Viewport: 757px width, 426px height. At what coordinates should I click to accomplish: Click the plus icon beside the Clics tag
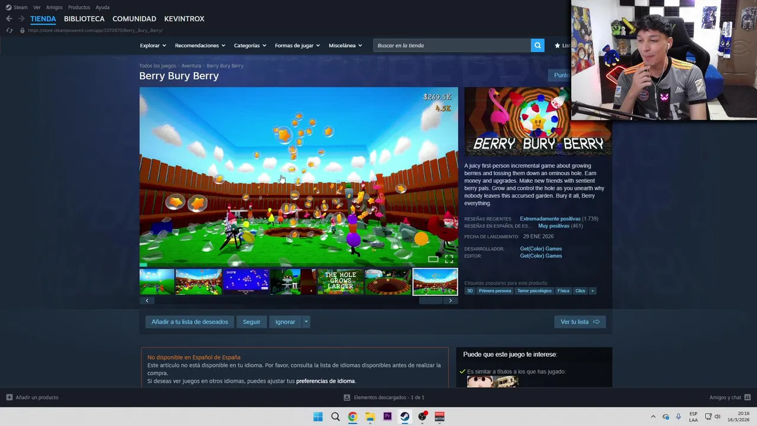pos(592,291)
